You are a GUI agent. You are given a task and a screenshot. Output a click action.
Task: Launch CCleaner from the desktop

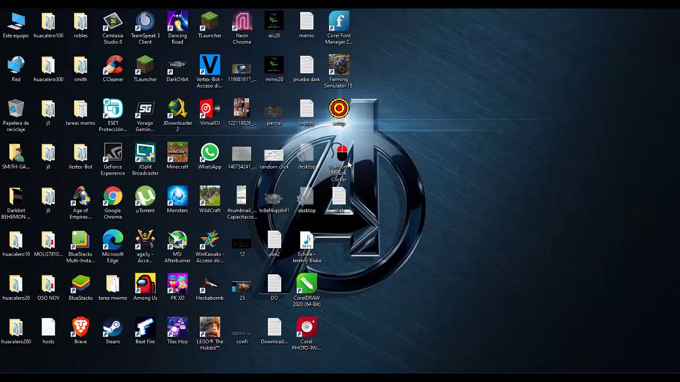click(x=113, y=69)
